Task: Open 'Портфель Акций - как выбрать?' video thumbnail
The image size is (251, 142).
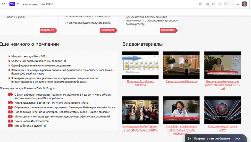Action: click(140, 65)
